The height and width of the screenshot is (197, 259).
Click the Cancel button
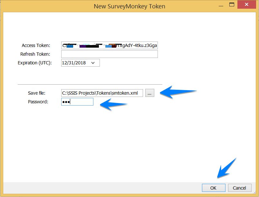[240, 188]
